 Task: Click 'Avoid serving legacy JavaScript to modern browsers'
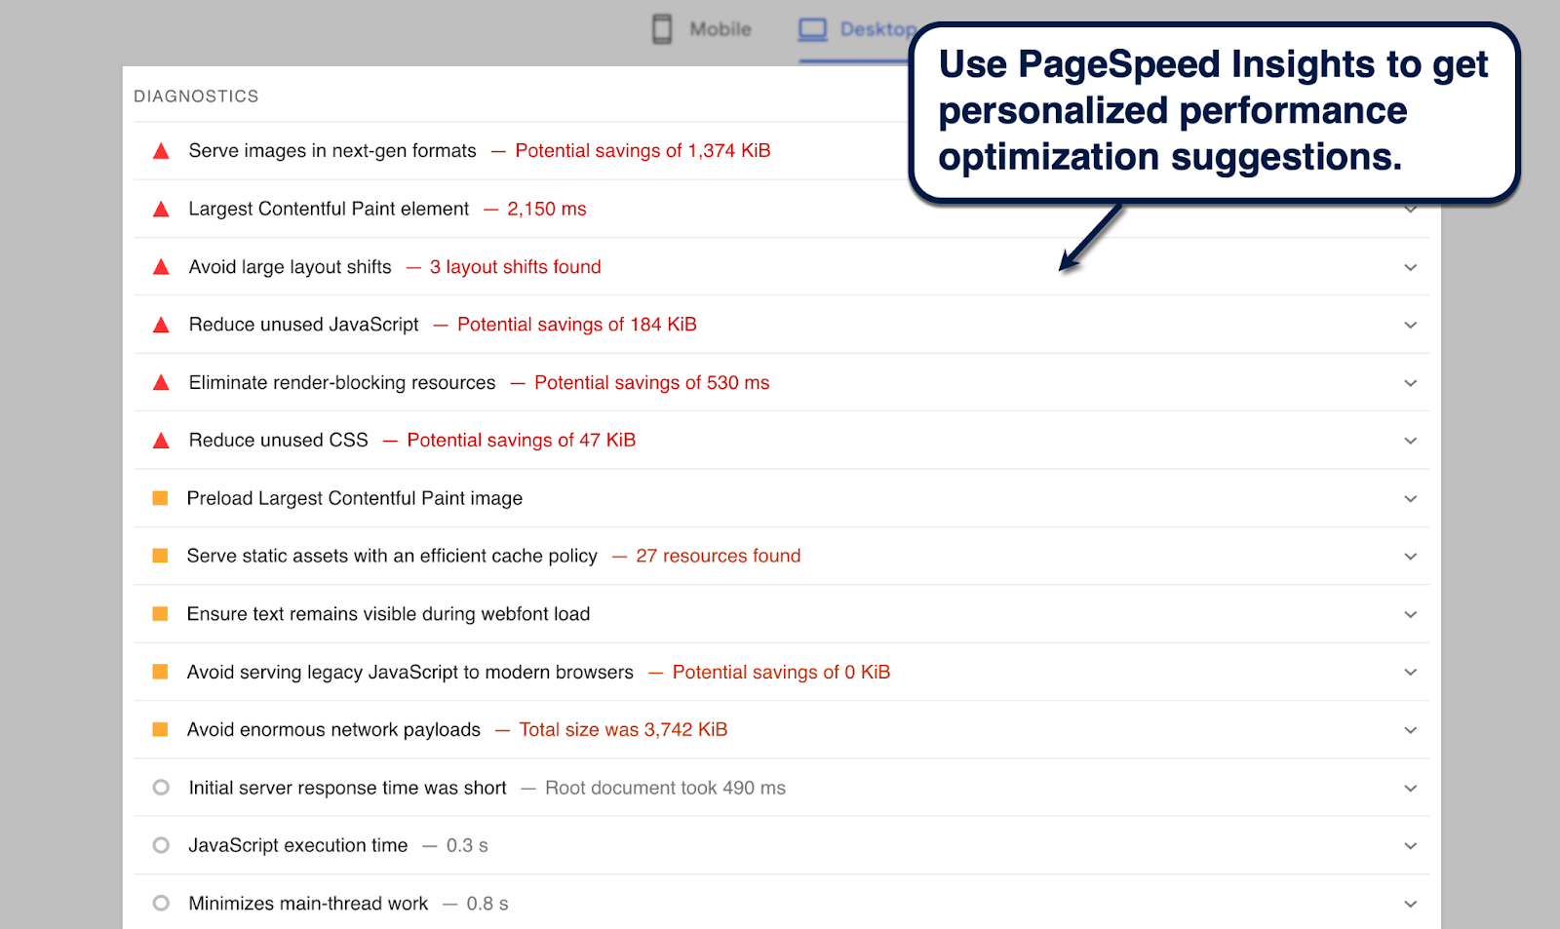409,672
